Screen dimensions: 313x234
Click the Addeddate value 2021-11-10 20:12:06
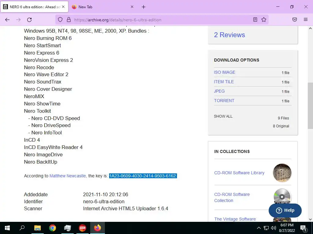point(105,194)
